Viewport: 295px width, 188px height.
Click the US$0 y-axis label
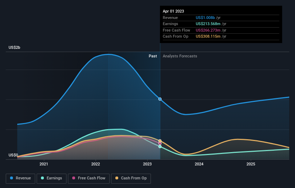tap(13, 155)
